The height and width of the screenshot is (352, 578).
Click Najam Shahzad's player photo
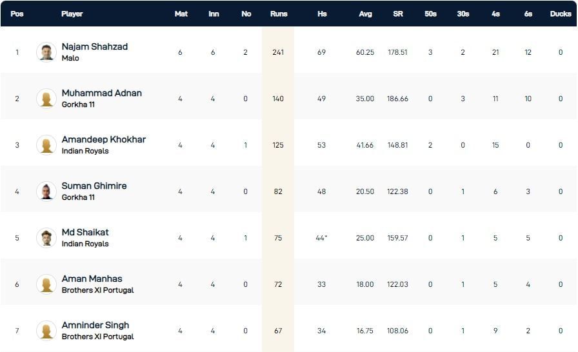point(46,52)
